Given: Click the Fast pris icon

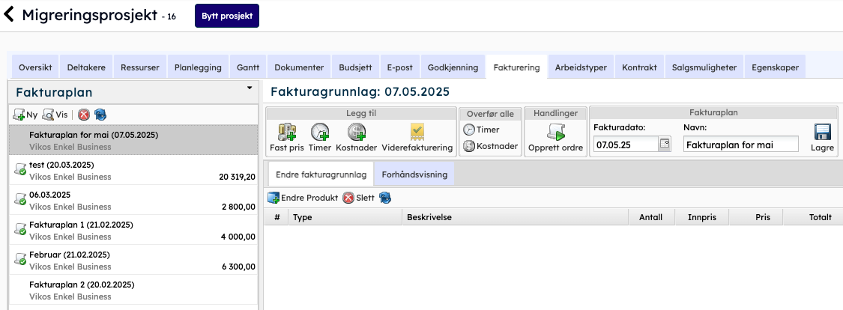Looking at the screenshot, I should point(286,133).
